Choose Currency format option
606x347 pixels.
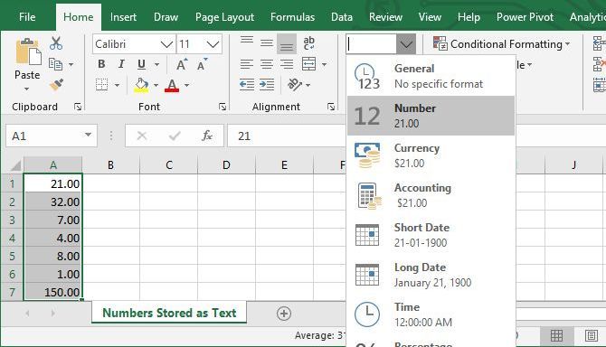click(431, 155)
